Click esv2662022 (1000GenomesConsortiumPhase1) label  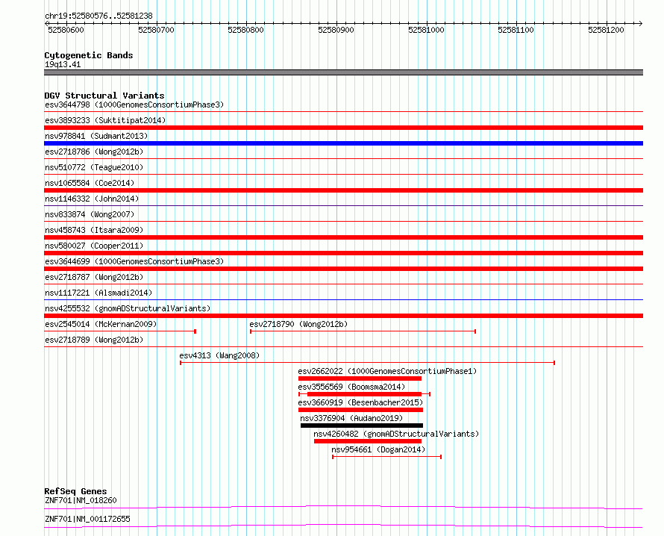387,371
